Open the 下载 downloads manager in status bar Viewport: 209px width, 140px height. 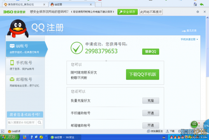pos(170,131)
